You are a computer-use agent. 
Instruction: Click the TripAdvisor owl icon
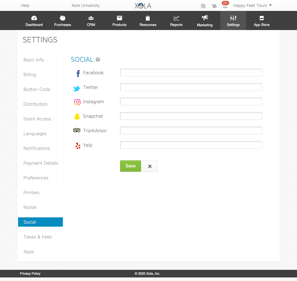coord(77,130)
